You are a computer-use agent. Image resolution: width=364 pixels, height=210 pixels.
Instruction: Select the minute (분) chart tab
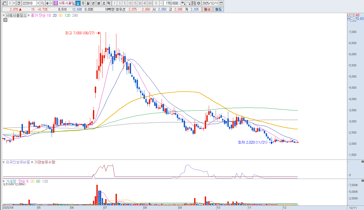(99, 3)
